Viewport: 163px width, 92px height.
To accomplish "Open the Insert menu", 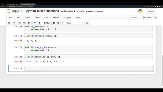I will click(x=37, y=17).
